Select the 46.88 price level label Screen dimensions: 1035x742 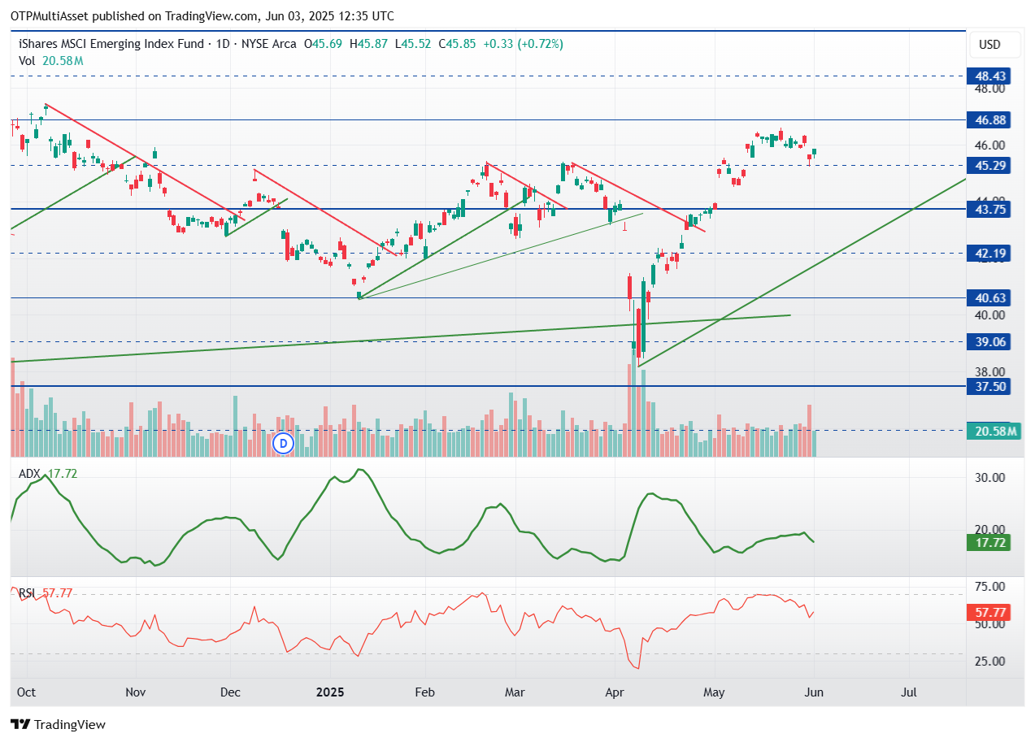click(988, 119)
